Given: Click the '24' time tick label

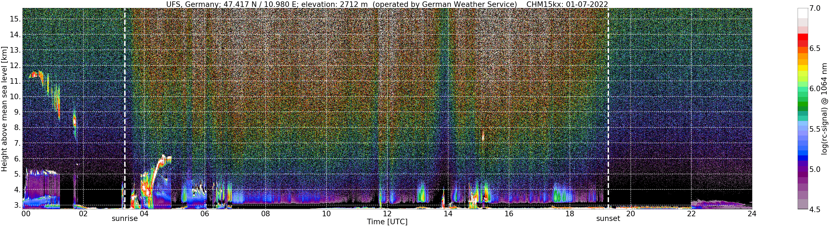Looking at the screenshot, I should click(752, 214).
